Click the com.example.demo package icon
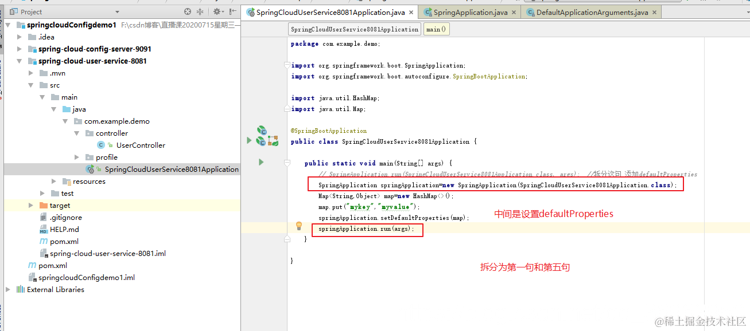750x331 pixels. (x=78, y=121)
